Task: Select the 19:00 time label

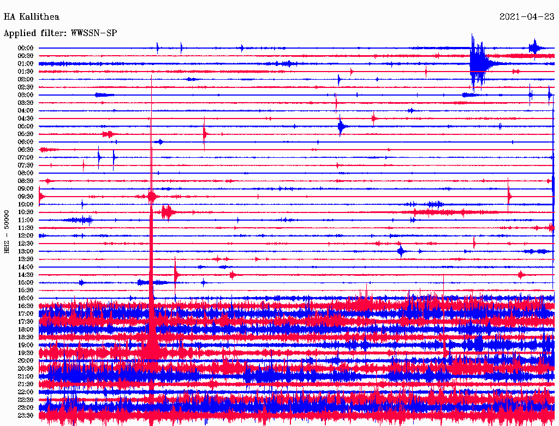Action: (x=26, y=346)
